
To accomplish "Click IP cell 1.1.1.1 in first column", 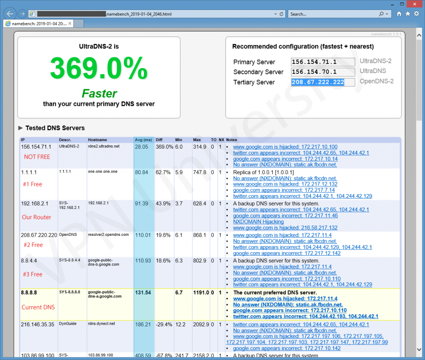I will click(x=29, y=172).
